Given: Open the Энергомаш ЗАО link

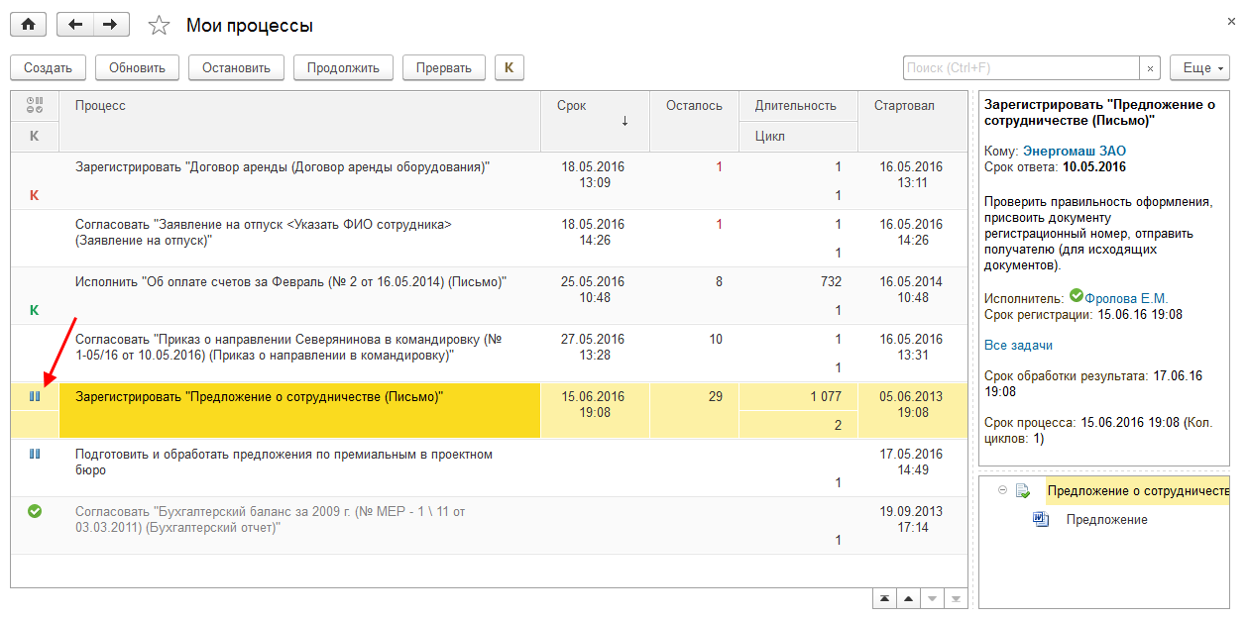Looking at the screenshot, I should click(x=1074, y=151).
